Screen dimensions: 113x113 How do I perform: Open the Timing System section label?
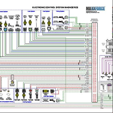60,11
